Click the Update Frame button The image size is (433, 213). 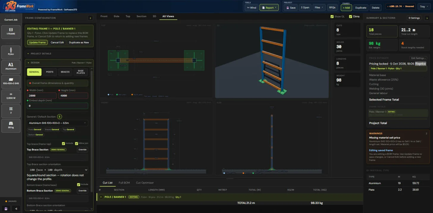click(x=37, y=43)
